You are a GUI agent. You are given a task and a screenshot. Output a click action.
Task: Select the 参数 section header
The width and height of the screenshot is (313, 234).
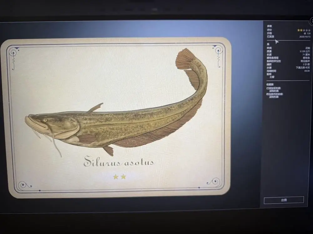(x=269, y=26)
